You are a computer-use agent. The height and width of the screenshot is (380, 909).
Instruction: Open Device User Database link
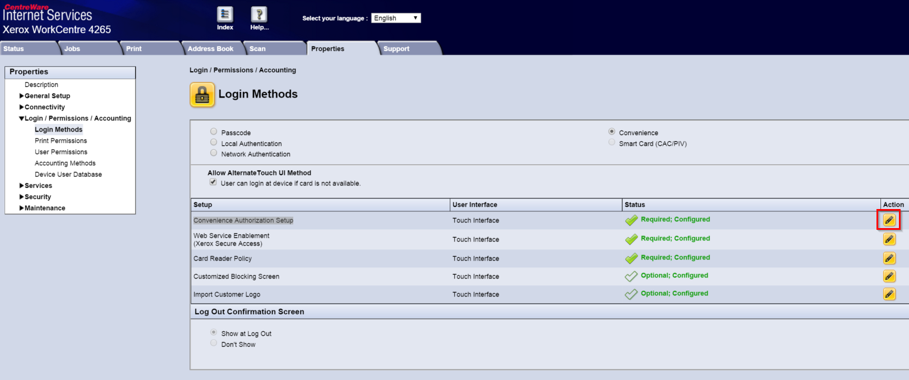coord(68,174)
